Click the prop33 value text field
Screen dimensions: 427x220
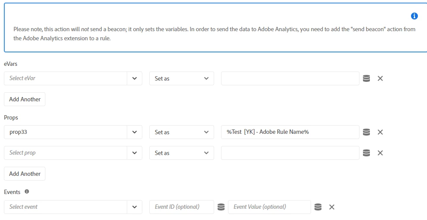pos(290,132)
